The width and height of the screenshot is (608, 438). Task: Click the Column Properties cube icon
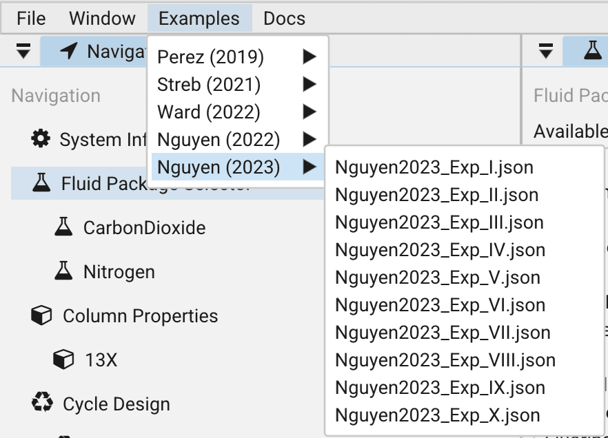point(41,315)
